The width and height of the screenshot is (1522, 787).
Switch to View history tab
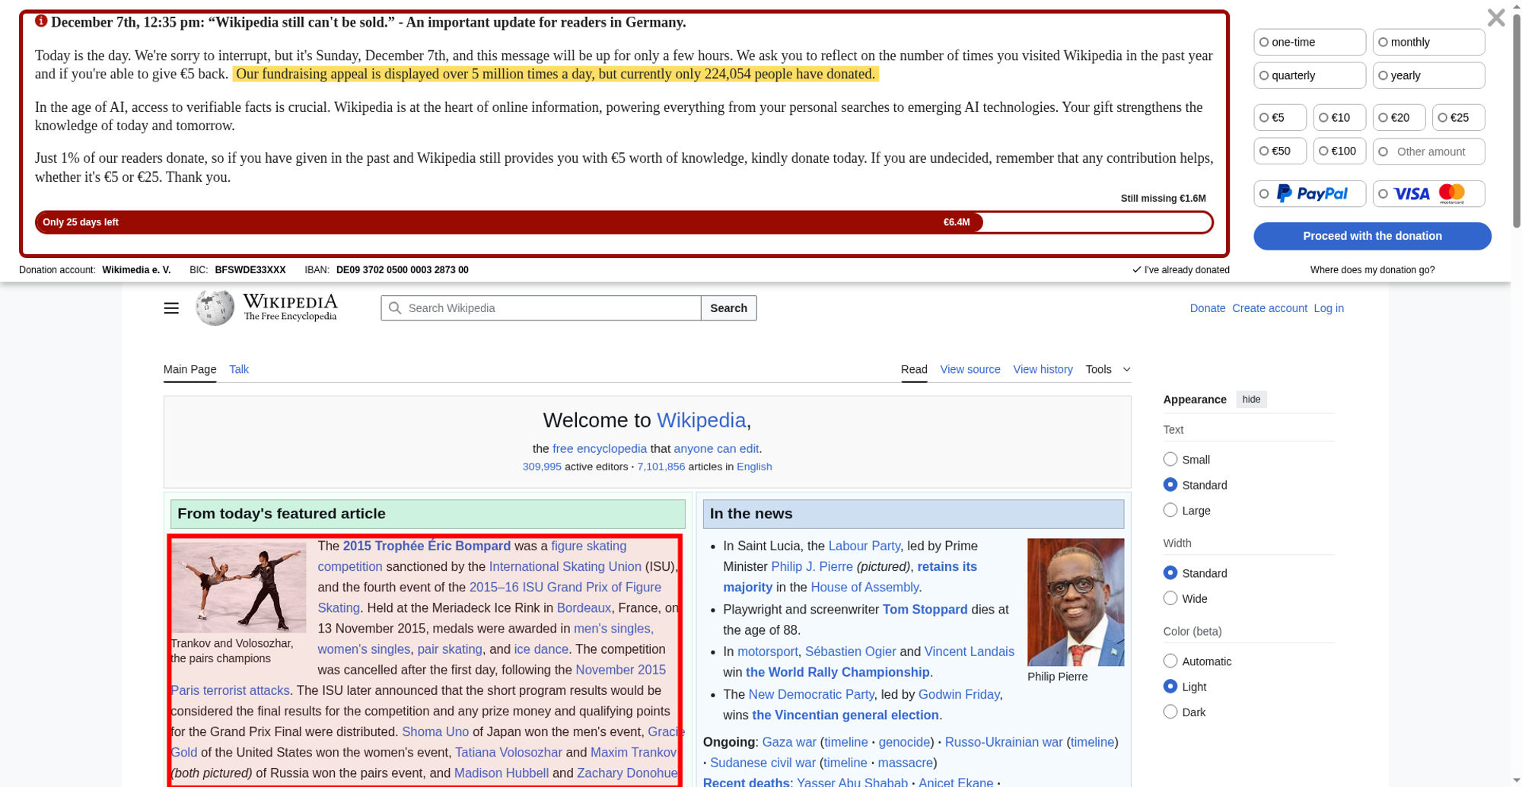1043,369
